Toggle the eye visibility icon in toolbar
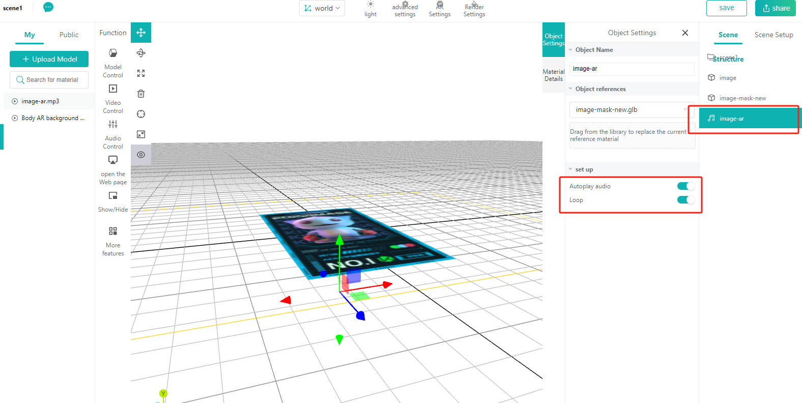802x403 pixels. point(141,155)
